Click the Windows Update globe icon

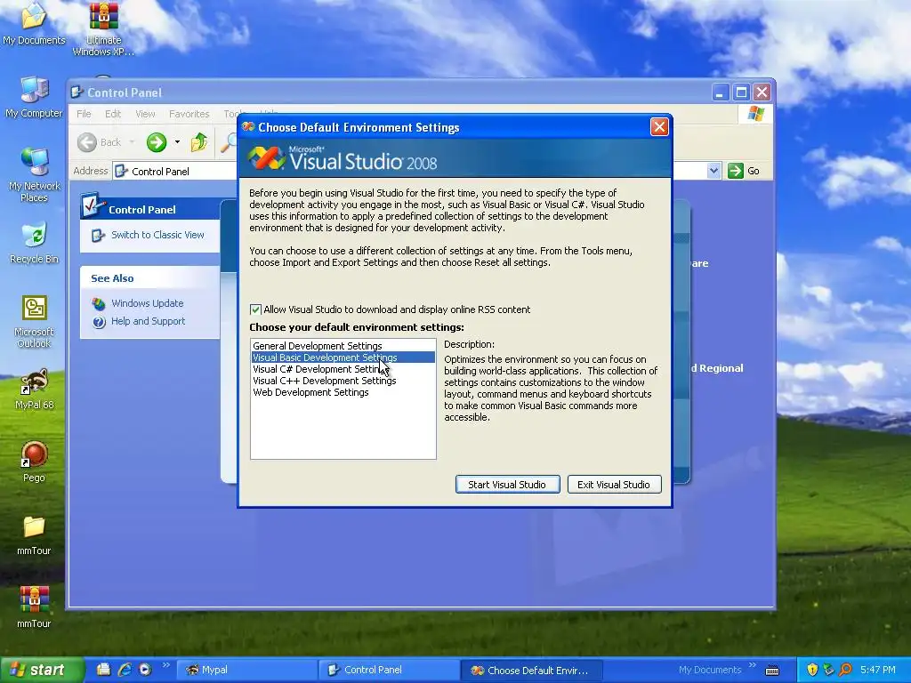click(99, 304)
